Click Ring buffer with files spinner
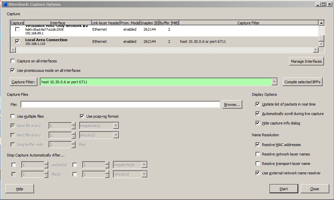This screenshot has height=200, width=334. coord(62,145)
